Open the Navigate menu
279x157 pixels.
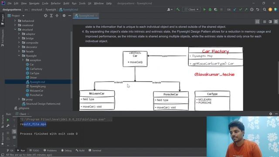pyautogui.click(x=34, y=3)
